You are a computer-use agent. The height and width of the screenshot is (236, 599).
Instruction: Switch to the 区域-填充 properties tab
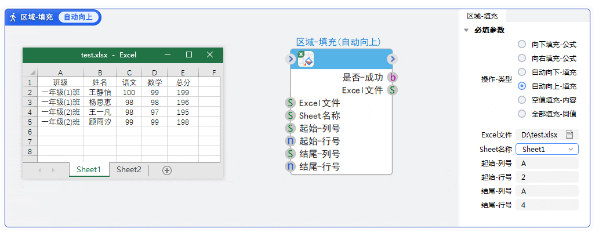[x=482, y=16]
